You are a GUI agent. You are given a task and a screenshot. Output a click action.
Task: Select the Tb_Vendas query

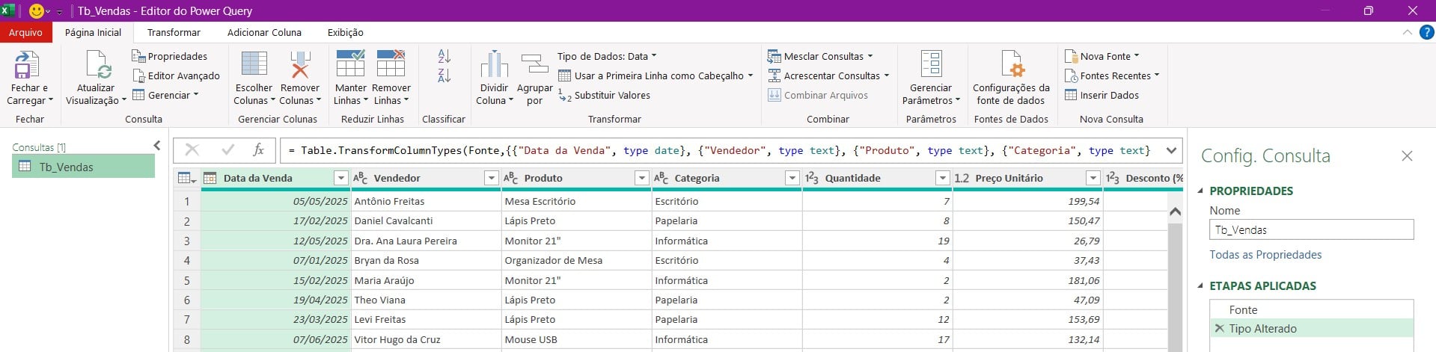coord(83,167)
